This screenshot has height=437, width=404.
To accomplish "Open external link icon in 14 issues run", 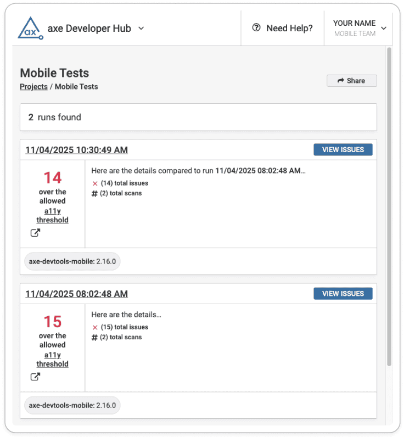I will click(35, 233).
